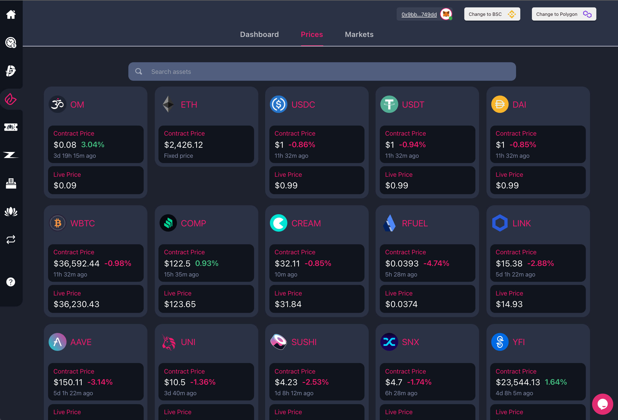618x420 pixels.
Task: Click the MetaMask fox avatar
Action: [x=446, y=14]
